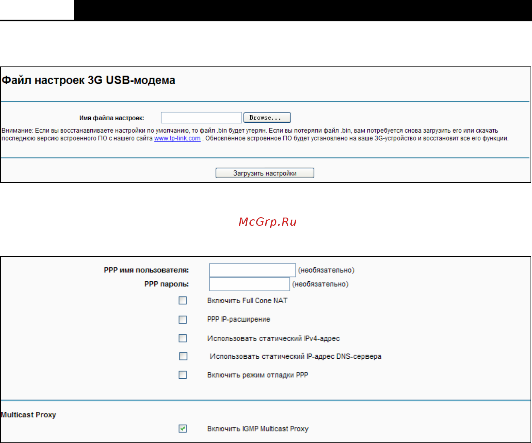Select the Имя файла настроек label

click(x=112, y=118)
